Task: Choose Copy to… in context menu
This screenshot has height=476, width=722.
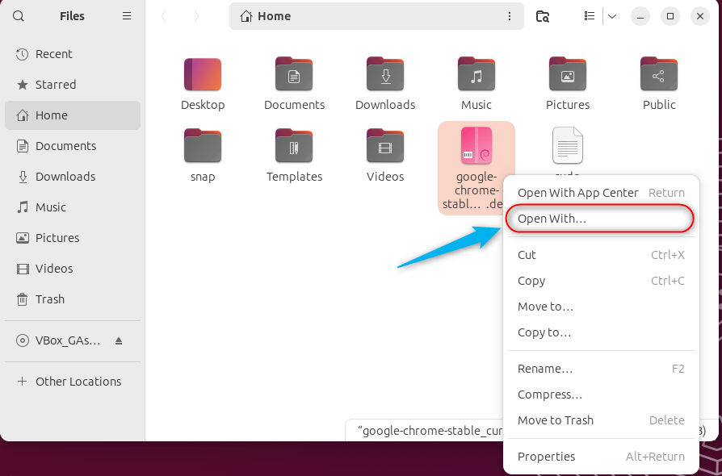Action: coord(601,332)
